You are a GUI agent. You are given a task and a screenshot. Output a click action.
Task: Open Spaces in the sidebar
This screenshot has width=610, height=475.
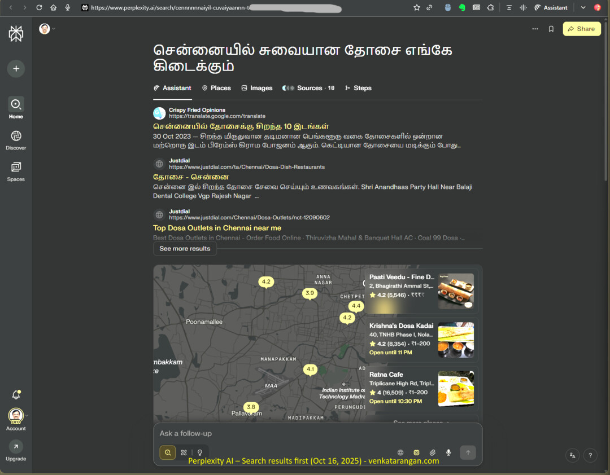(x=16, y=172)
